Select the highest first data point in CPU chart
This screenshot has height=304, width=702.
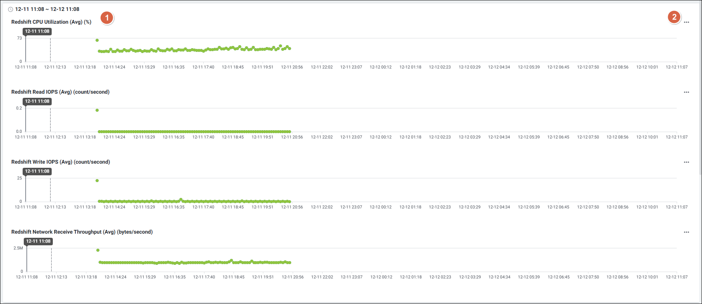coord(97,40)
